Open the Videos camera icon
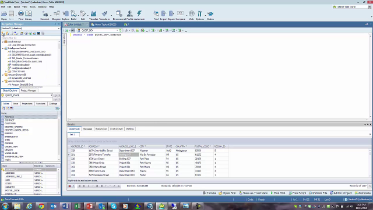Image resolution: width=373 pixels, height=210 pixels. coord(210,16)
